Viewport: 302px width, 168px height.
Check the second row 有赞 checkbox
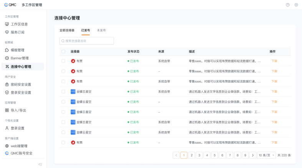(x=63, y=71)
